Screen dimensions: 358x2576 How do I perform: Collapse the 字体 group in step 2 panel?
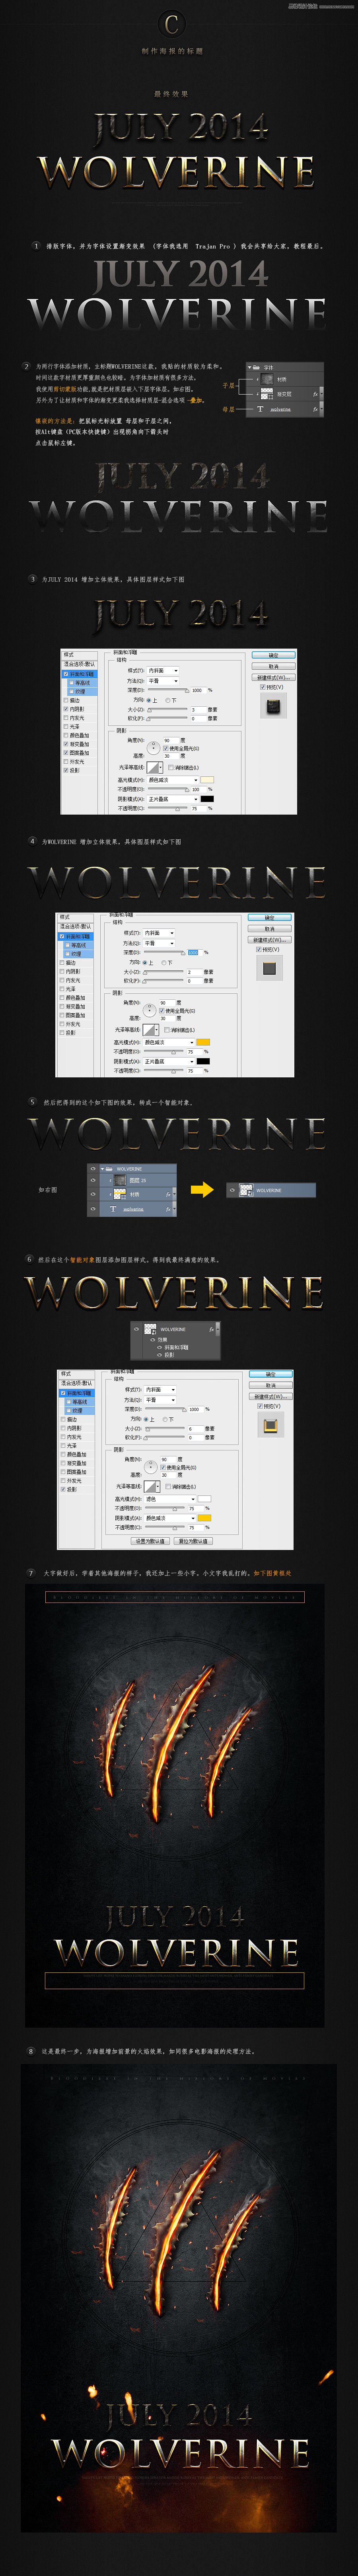pos(250,368)
